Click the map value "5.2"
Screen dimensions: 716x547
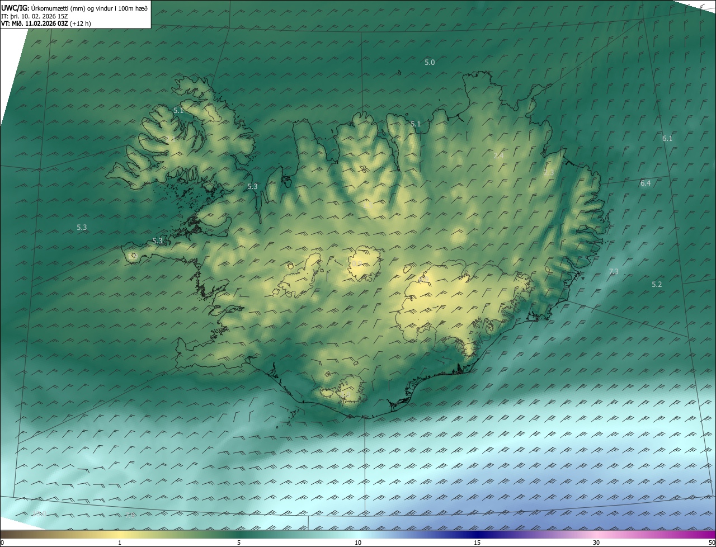657,284
